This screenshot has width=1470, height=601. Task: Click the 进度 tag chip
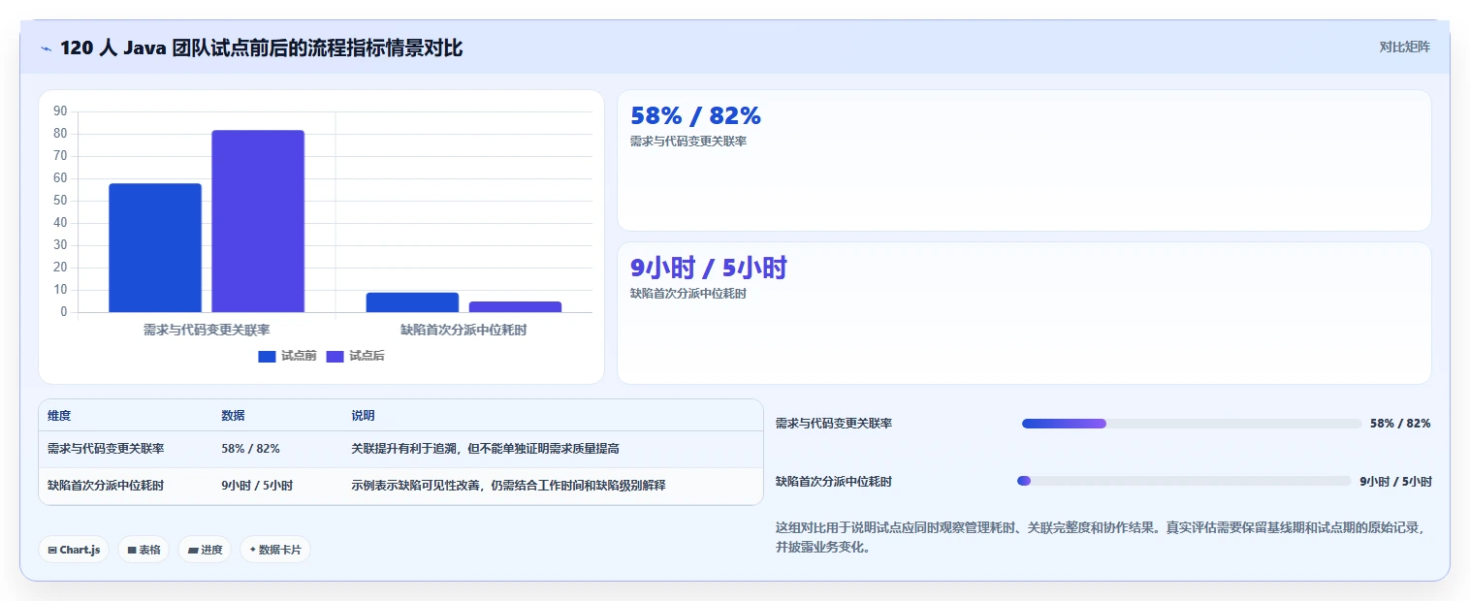205,550
